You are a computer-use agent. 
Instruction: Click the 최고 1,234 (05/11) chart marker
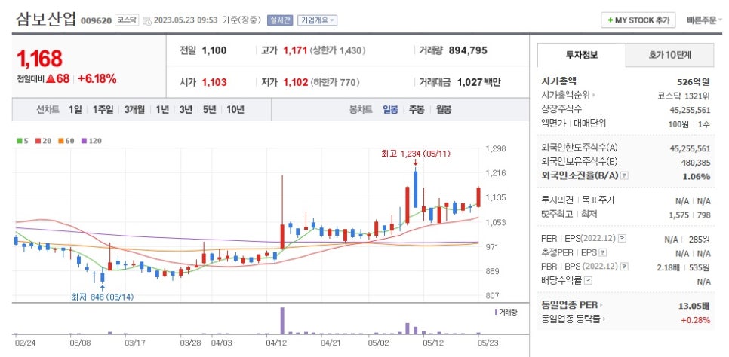tap(415, 154)
